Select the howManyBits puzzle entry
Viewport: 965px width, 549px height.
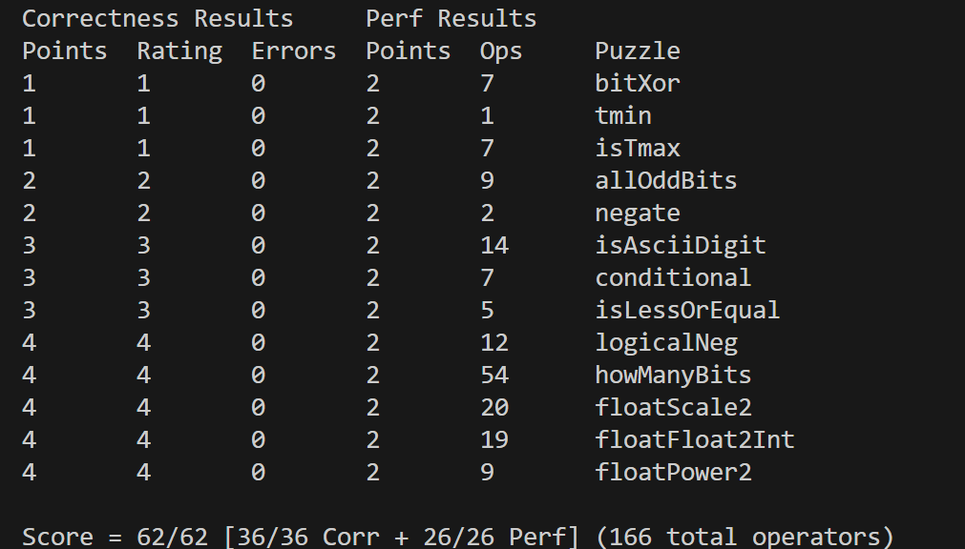point(673,375)
